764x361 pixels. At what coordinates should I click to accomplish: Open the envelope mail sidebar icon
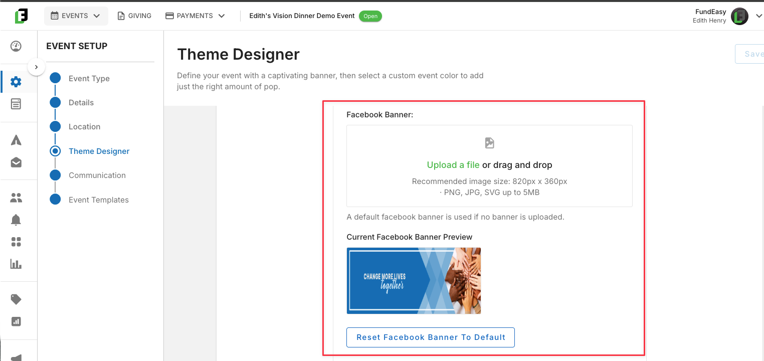tap(16, 162)
